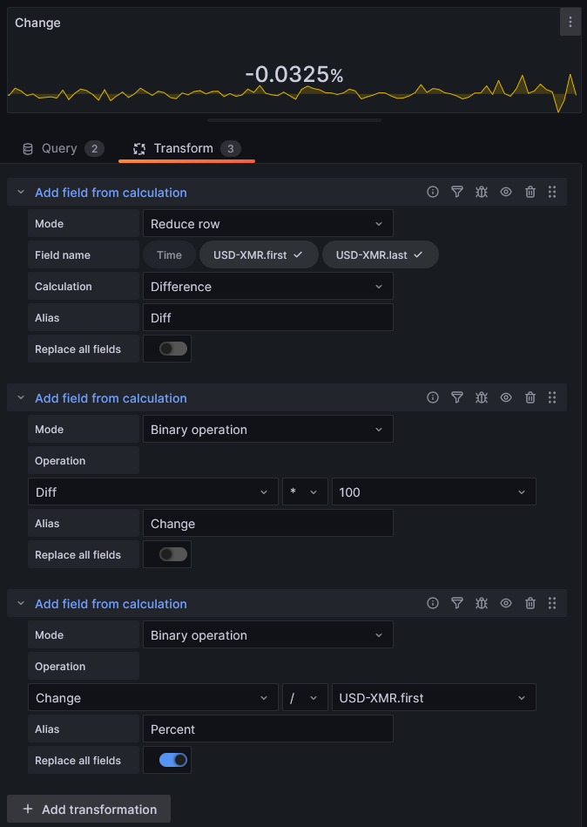Viewport: 587px width, 827px height.
Task: Turn off Replace all fields for Percent
Action: (x=173, y=761)
